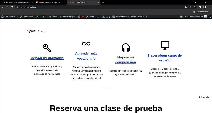Open the Añadir new content menu
212x113 pixels.
point(54,17)
